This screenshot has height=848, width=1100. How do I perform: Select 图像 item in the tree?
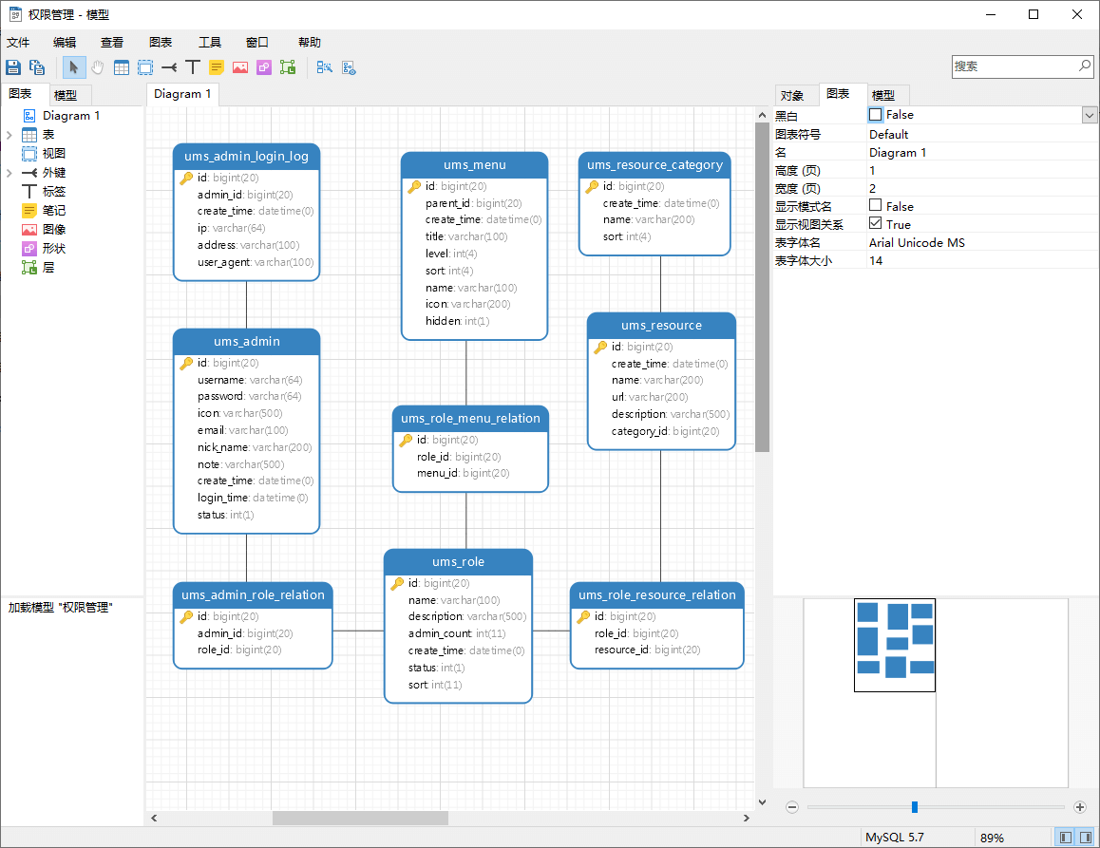tap(54, 230)
